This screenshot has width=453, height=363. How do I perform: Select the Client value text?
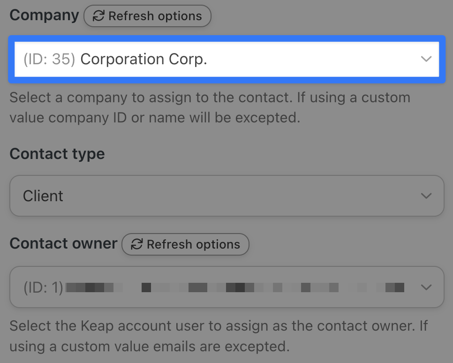pyautogui.click(x=43, y=196)
